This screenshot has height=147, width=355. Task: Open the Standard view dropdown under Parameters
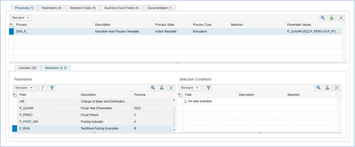24,88
